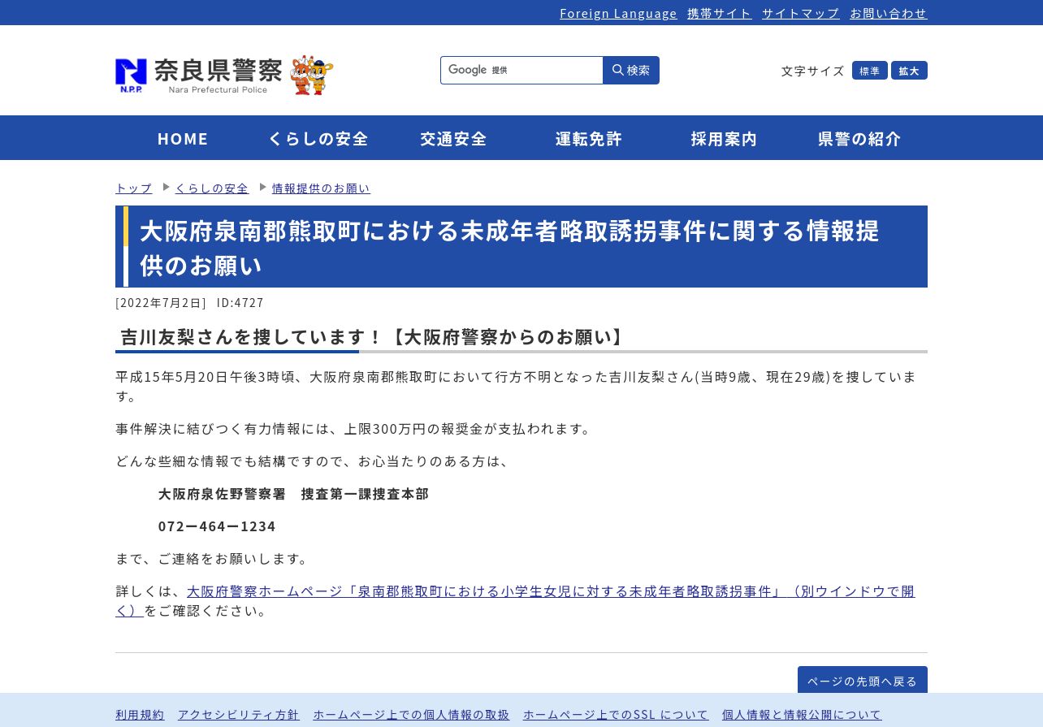Viewport: 1043px width, 727px height.
Task: Click 情報提供のお願い breadcrumb link
Action: click(321, 188)
